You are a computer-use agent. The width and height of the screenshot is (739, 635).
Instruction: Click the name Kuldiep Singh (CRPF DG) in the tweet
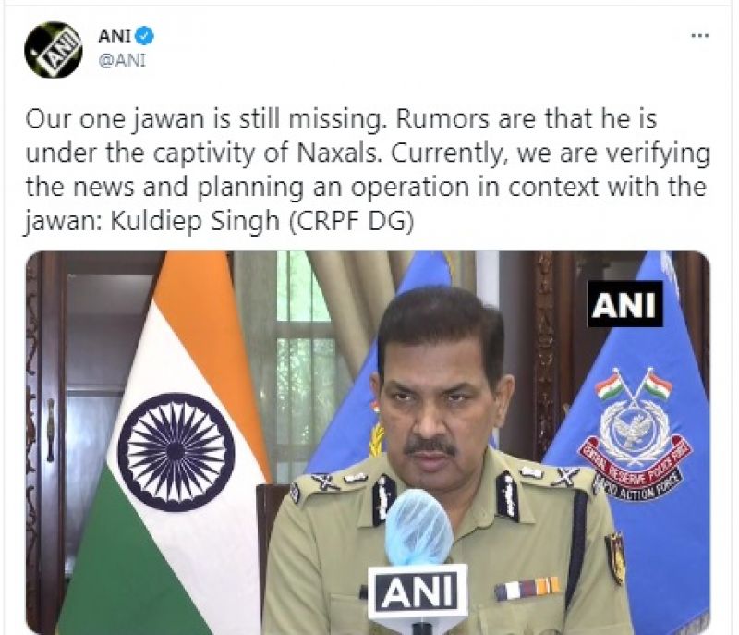[262, 222]
